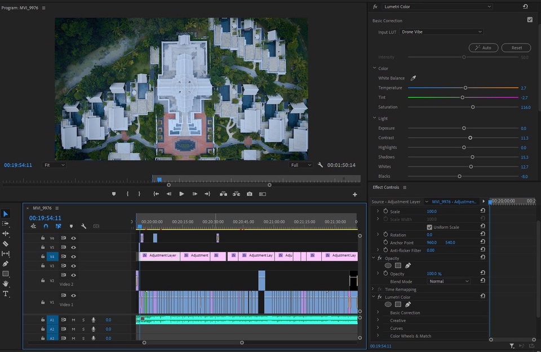This screenshot has width=541, height=352.
Task: Step forward one frame
Action: [x=194, y=194]
